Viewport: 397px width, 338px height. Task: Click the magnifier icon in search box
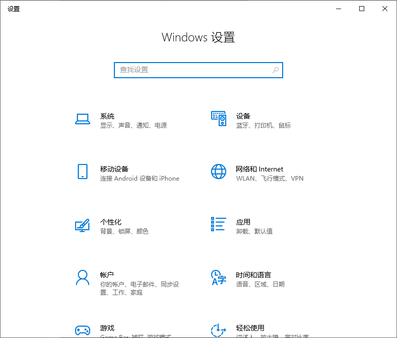pyautogui.click(x=276, y=70)
